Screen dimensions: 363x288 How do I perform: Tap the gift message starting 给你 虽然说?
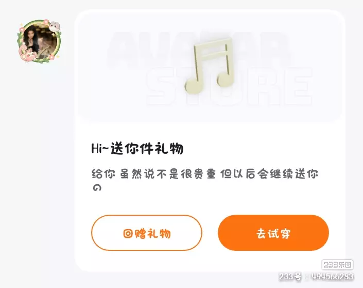205,180
